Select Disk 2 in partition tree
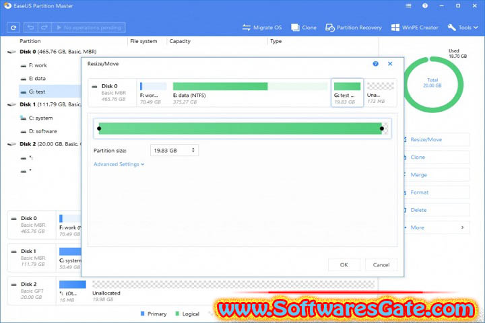Image resolution: width=485 pixels, height=323 pixels. 49,144
